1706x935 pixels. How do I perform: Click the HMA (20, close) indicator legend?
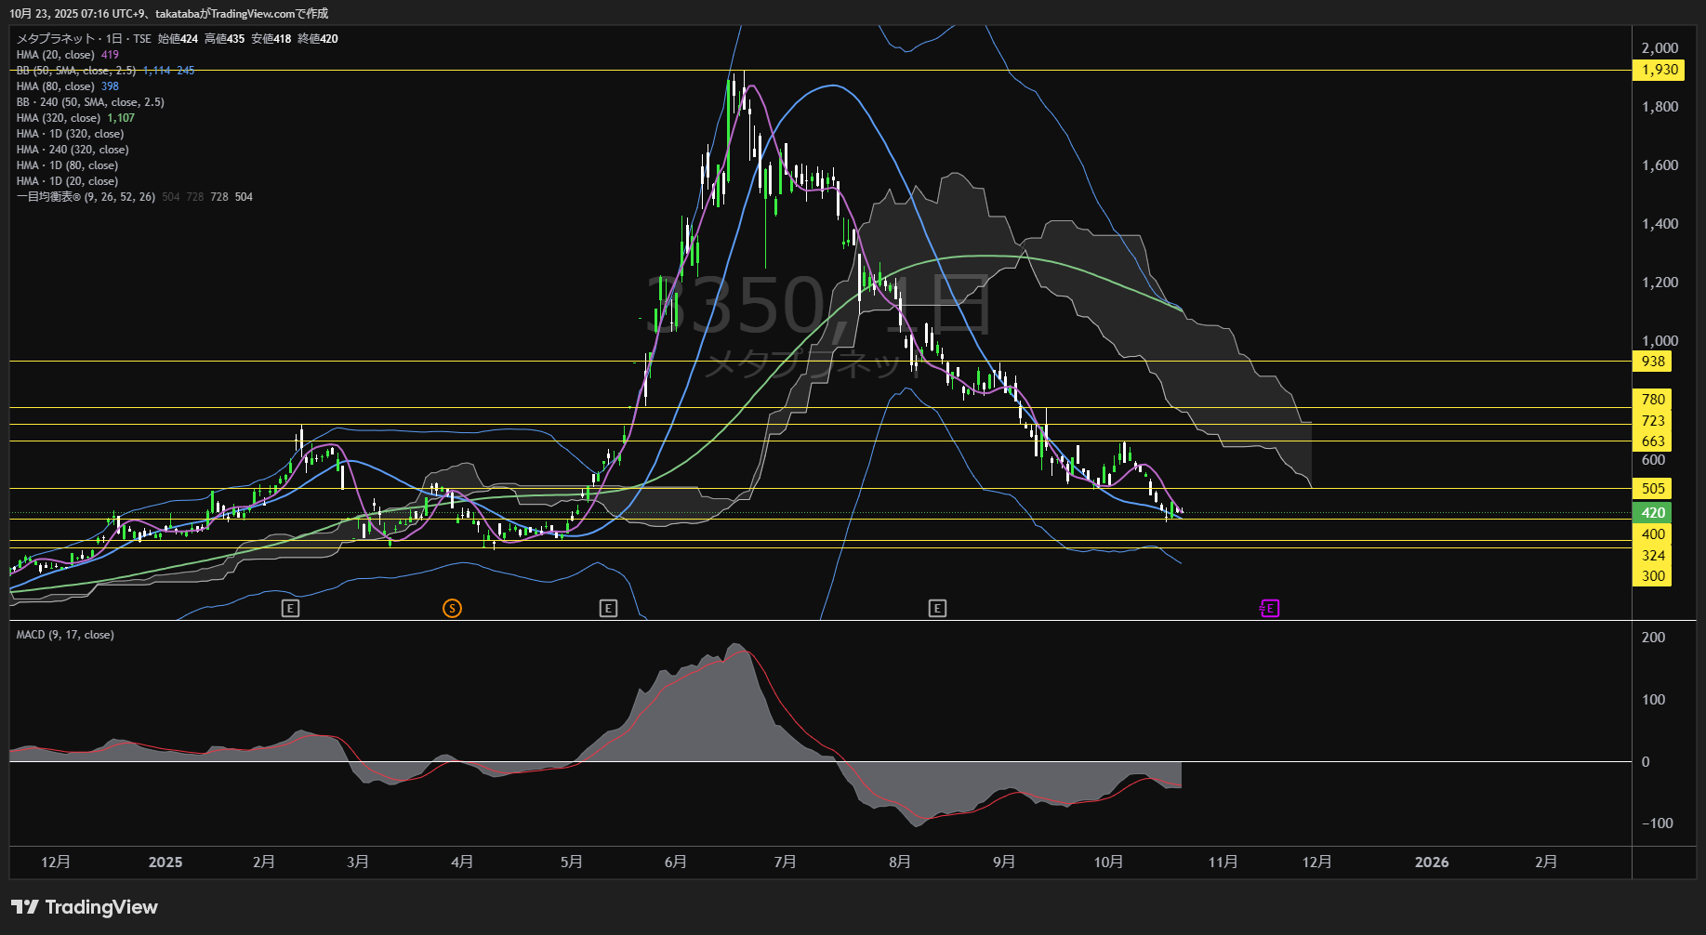[x=56, y=55]
